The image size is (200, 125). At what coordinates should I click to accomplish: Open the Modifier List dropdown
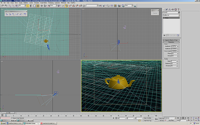(x=171, y=15)
